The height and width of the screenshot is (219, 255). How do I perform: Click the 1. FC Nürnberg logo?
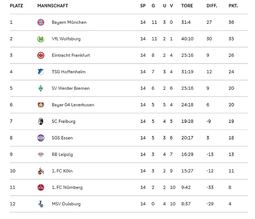[x=41, y=187]
